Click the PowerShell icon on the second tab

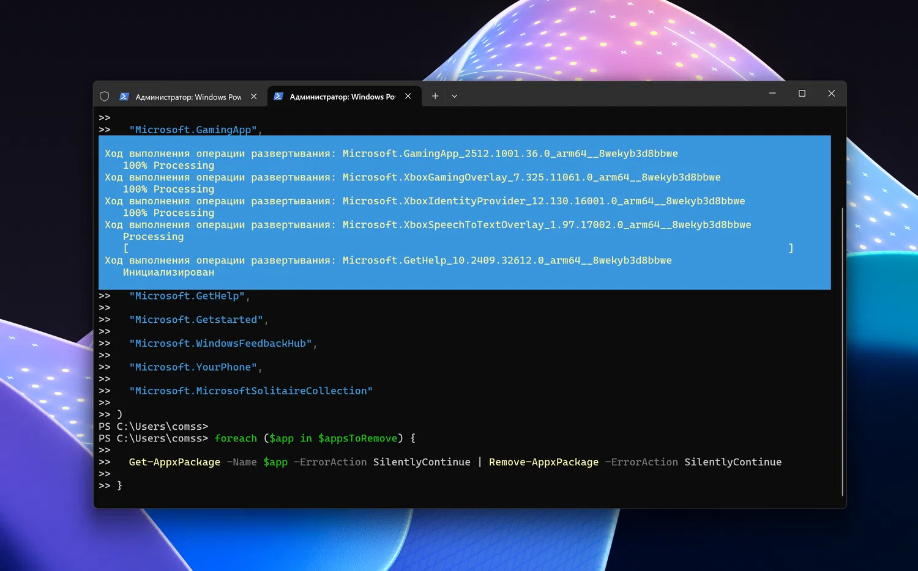(x=278, y=97)
